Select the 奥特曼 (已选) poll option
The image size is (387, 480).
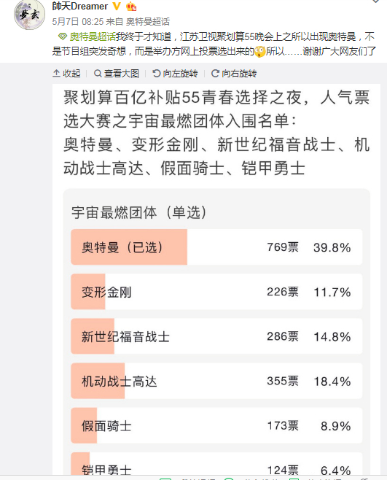pos(216,247)
